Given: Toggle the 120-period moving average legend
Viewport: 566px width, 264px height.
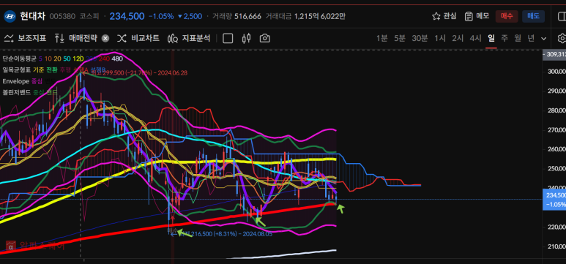Looking at the screenshot, I should [x=78, y=59].
